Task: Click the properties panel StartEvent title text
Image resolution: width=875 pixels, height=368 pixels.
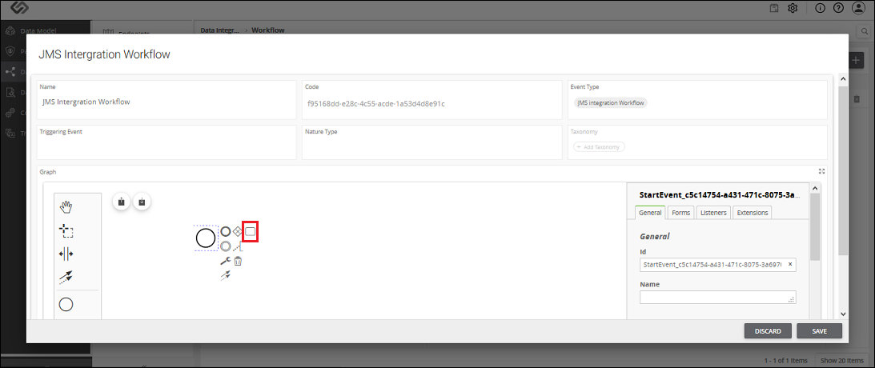Action: point(720,195)
